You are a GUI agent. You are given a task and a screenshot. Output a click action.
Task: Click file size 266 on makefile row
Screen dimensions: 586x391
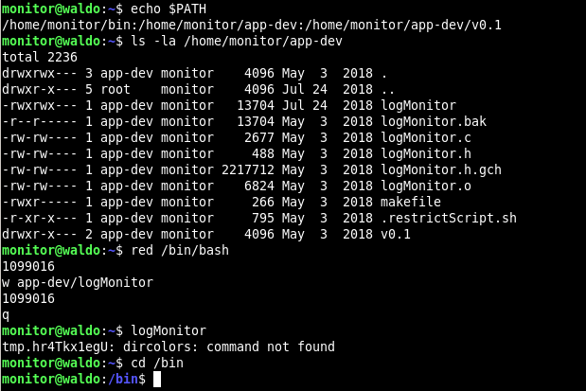click(263, 202)
